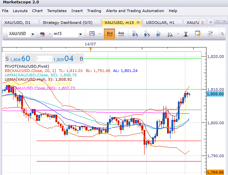Expand the scale zoom dropdown arrow

(178, 34)
